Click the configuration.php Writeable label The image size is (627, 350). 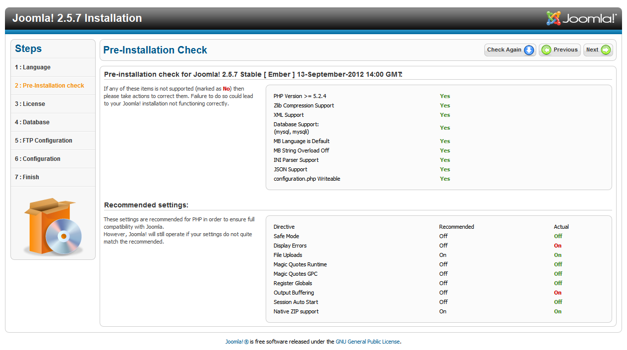307,179
